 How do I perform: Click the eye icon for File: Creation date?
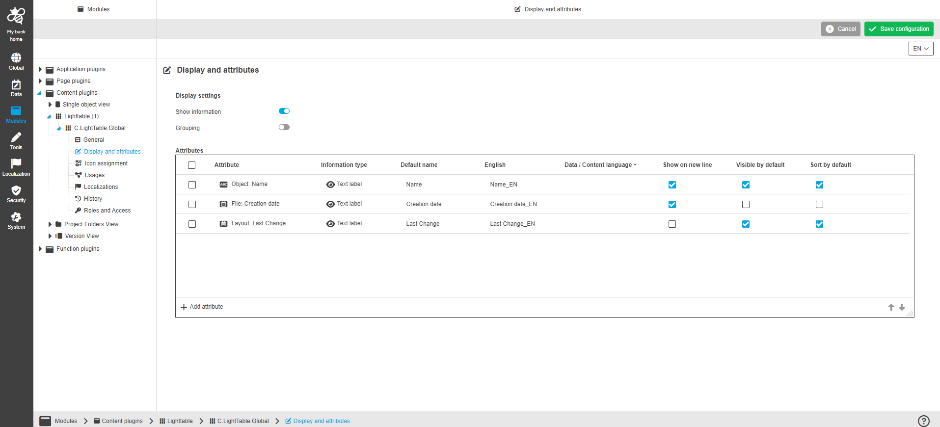tap(330, 204)
